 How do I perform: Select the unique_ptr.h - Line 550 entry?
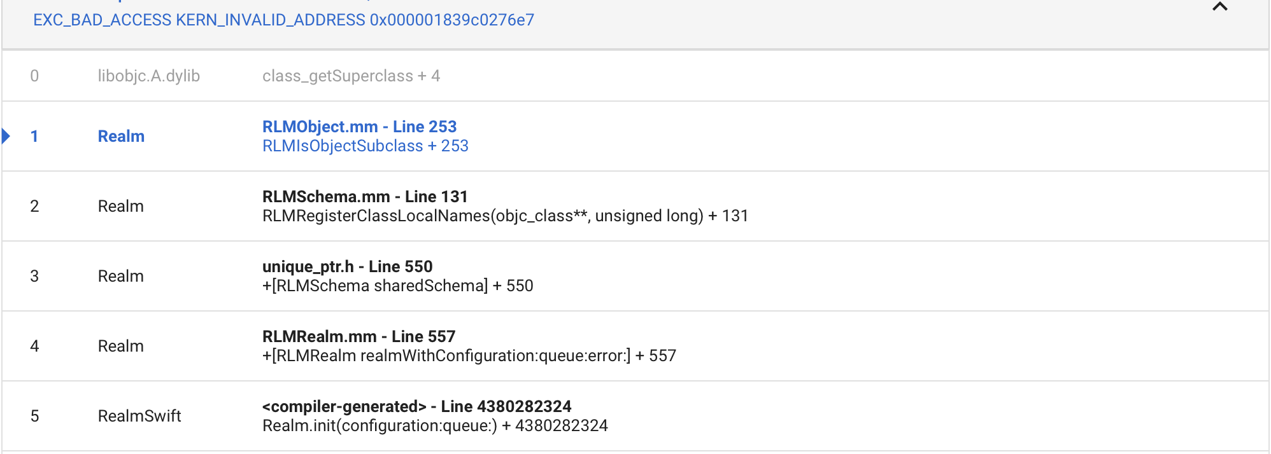(347, 266)
